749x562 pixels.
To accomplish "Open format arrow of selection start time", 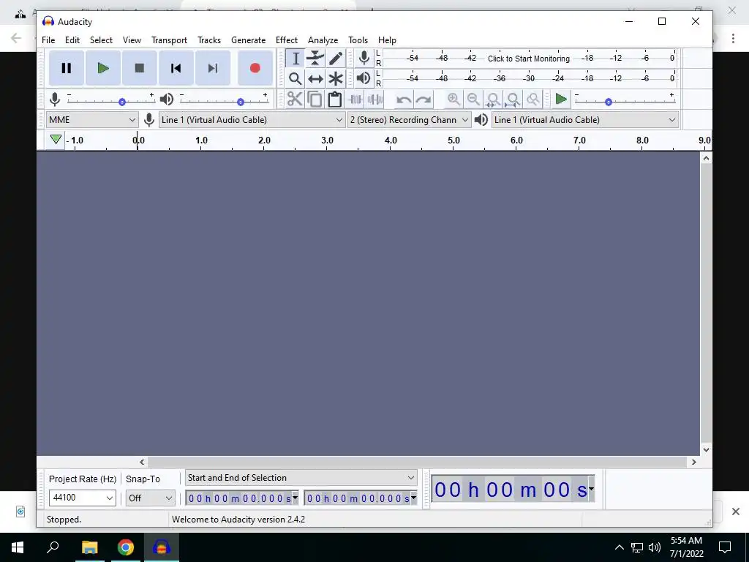I will tap(295, 498).
